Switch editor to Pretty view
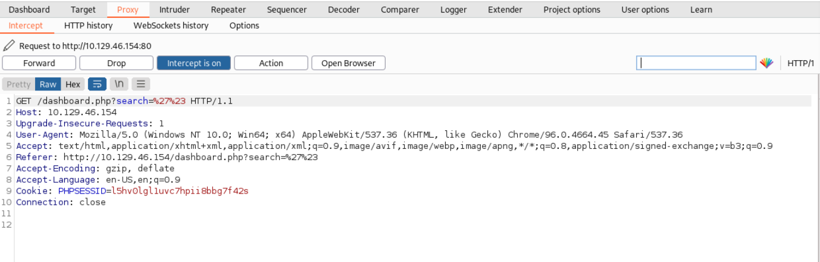The image size is (820, 262). (x=18, y=84)
